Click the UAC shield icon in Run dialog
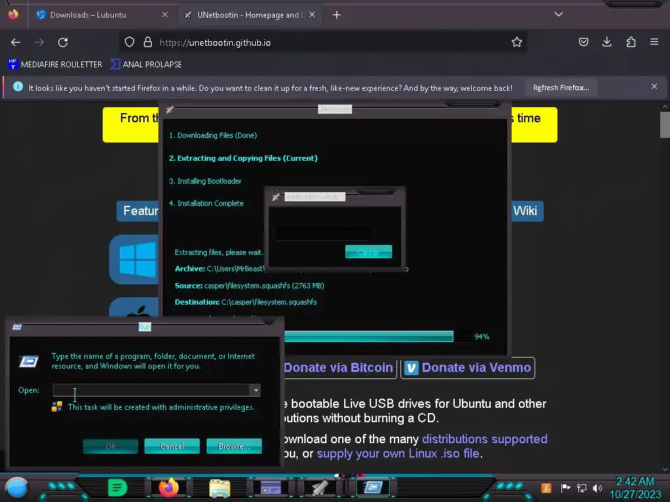The image size is (670, 502). click(x=57, y=407)
